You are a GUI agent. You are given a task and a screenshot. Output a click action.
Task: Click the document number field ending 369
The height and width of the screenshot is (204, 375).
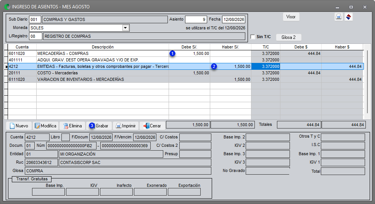tap(126, 146)
